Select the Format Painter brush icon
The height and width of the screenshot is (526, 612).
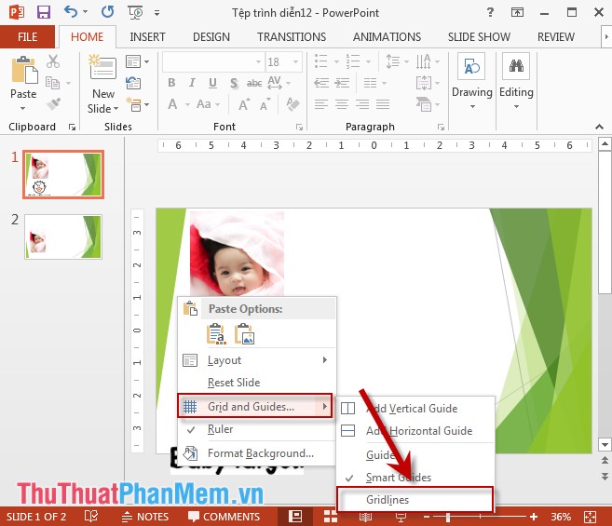(53, 103)
